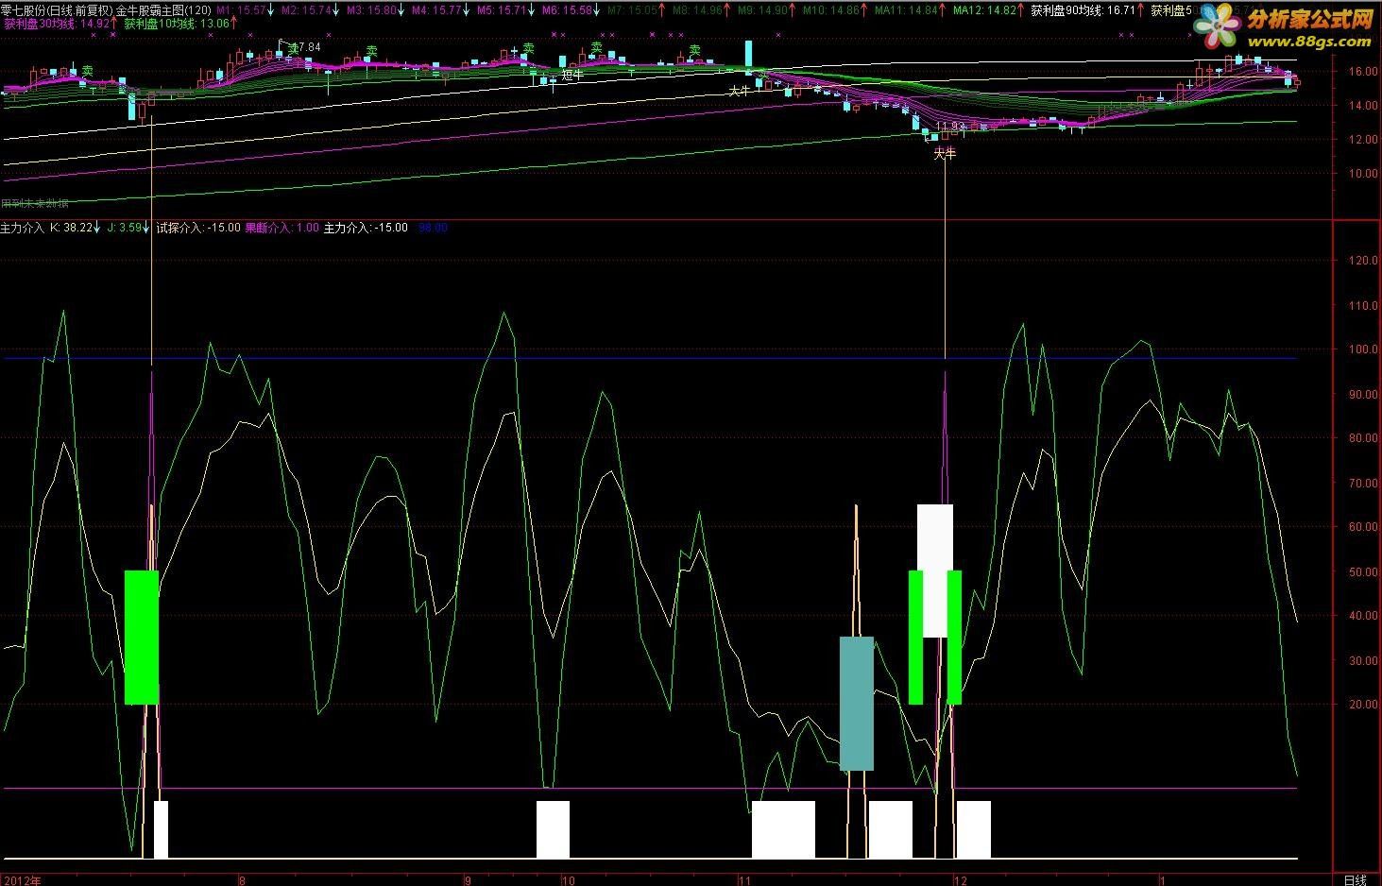Click the 10.00 price axis label
This screenshot has height=886, width=1382.
(x=1363, y=174)
